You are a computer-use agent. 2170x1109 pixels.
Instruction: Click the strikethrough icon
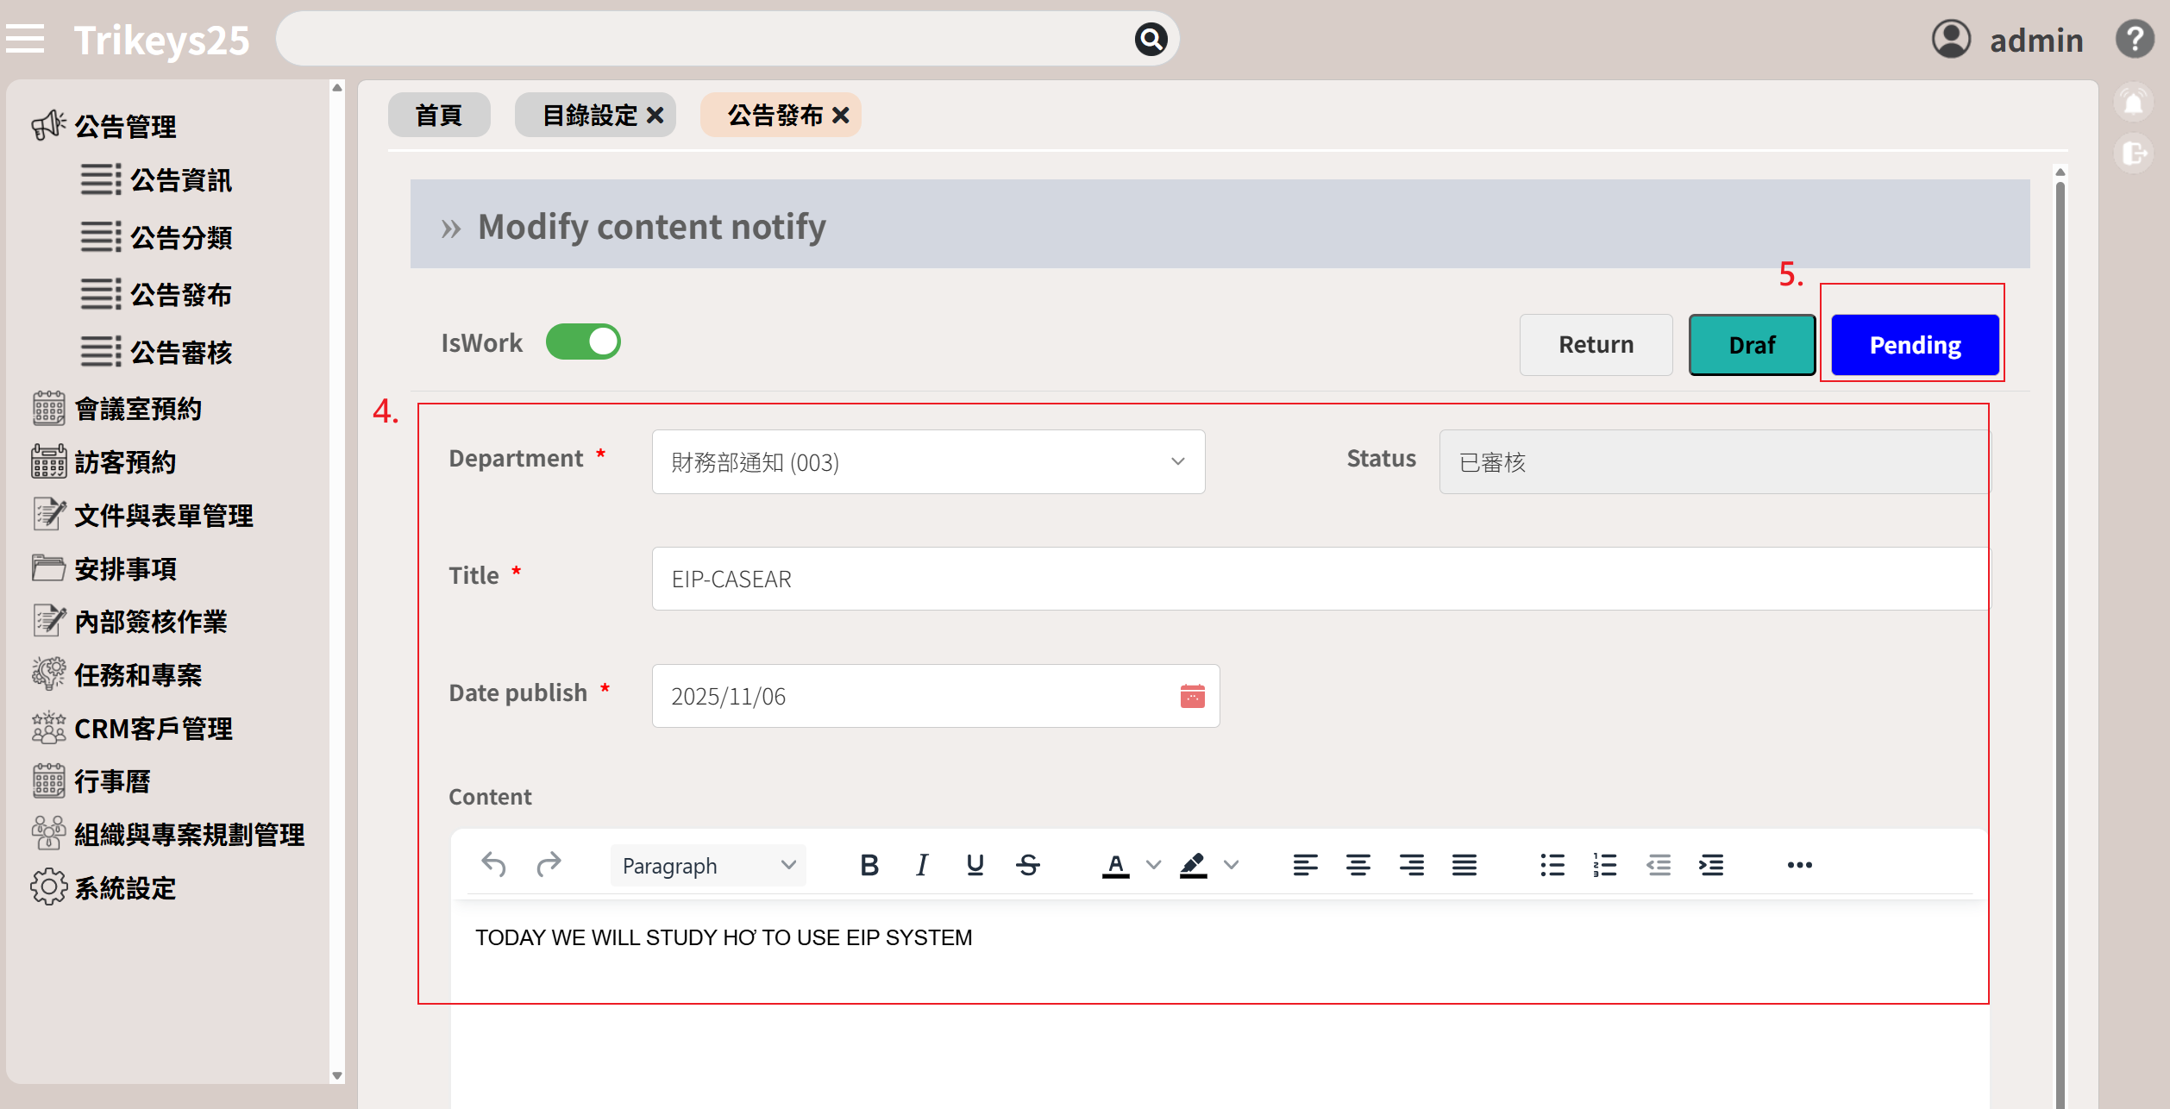click(1028, 865)
